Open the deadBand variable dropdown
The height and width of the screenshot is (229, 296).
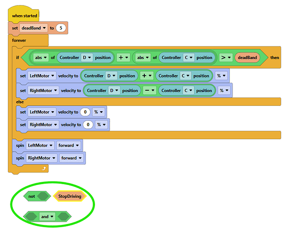(34, 28)
